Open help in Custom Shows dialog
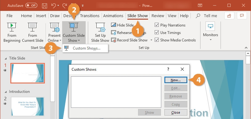The image size is (251, 119). click(168, 69)
